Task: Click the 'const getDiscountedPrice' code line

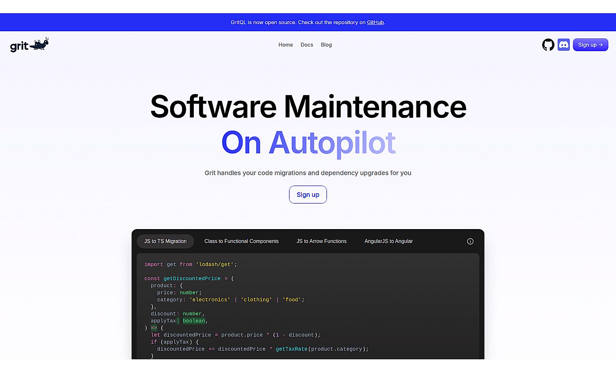Action: [189, 279]
